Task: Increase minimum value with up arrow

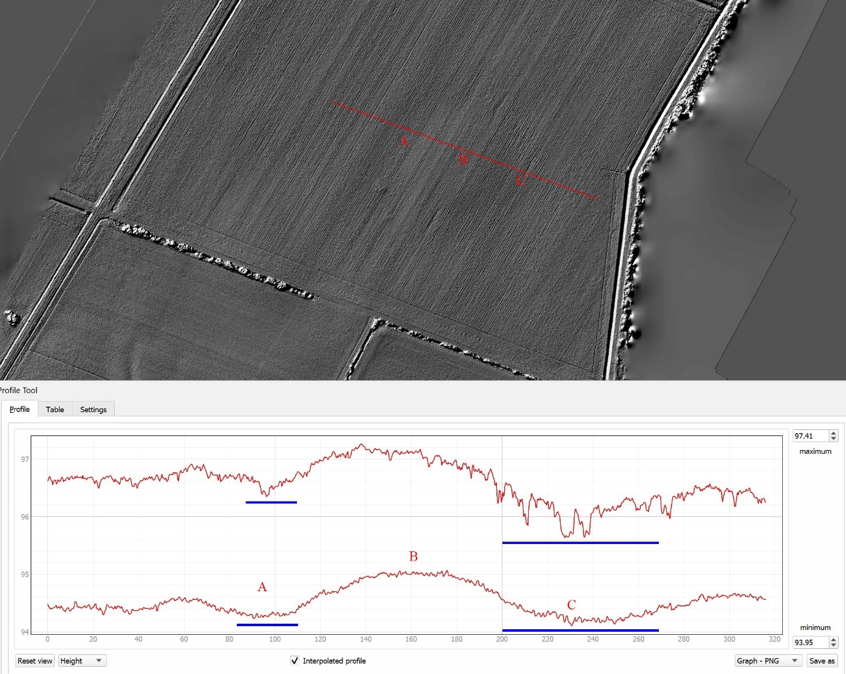Action: (833, 640)
